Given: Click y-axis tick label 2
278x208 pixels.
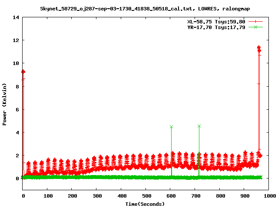Looking at the screenshot, I should pos(17,156).
